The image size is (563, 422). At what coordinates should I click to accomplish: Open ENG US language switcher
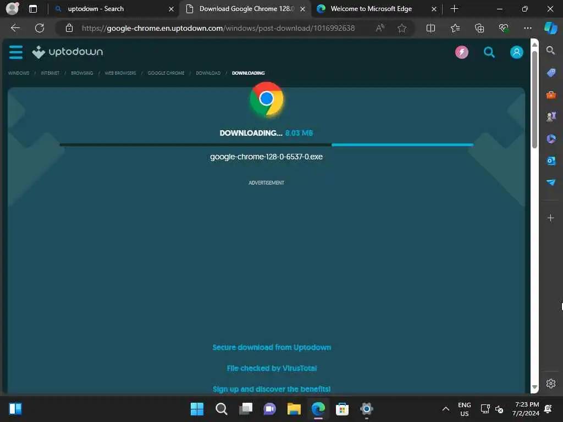(464, 409)
